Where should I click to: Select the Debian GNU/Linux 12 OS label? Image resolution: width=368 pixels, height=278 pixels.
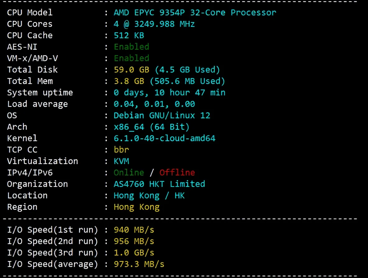click(x=162, y=115)
